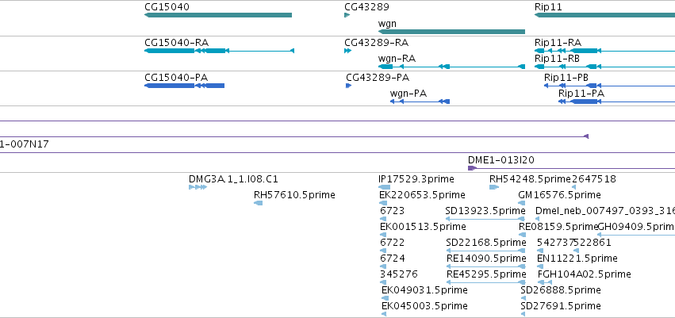The height and width of the screenshot is (318, 675).
Task: Open EST IP17529.3prime
Action: pyautogui.click(x=384, y=187)
